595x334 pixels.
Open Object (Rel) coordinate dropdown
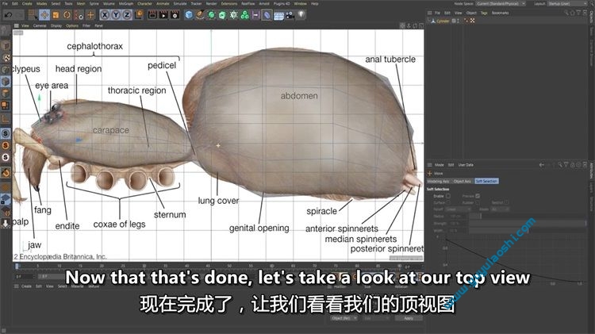click(344, 318)
